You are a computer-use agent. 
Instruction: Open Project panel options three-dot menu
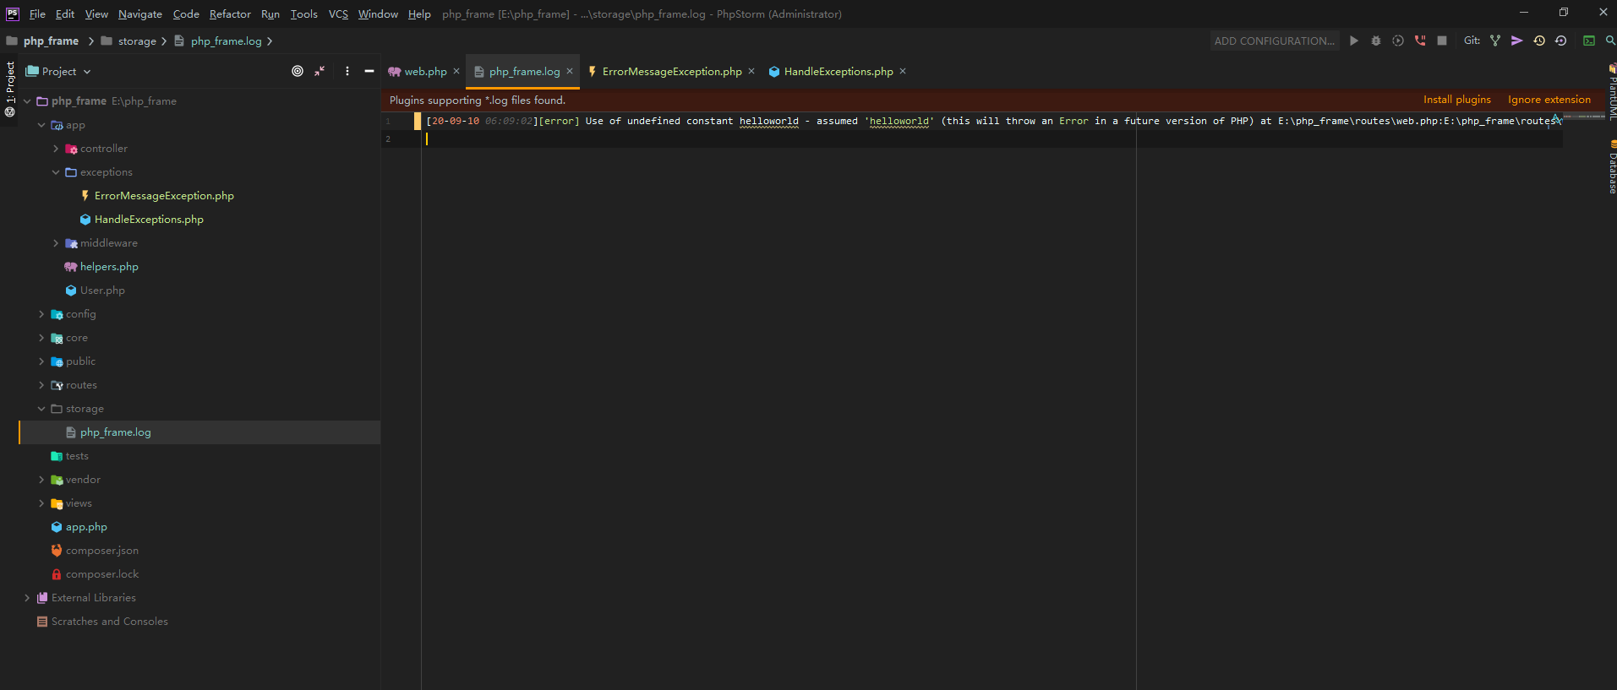347,71
